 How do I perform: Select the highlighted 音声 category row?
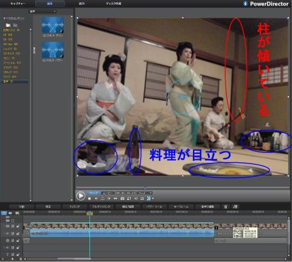(x=15, y=81)
